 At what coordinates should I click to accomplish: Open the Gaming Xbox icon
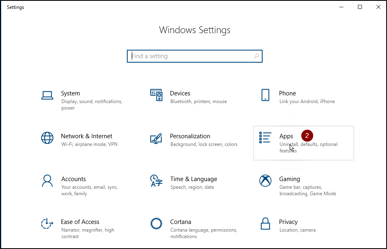pyautogui.click(x=265, y=181)
